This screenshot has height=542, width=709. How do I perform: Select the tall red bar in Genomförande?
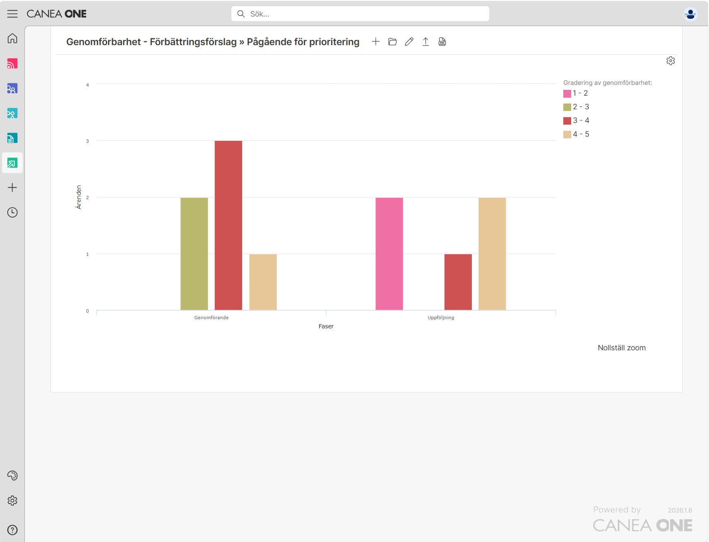tap(228, 225)
